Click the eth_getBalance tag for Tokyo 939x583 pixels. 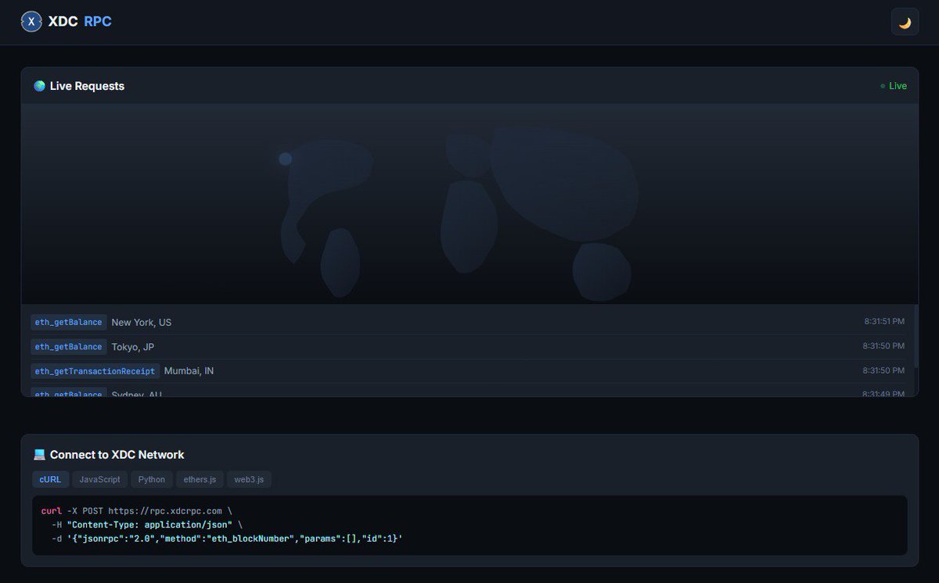(x=69, y=346)
